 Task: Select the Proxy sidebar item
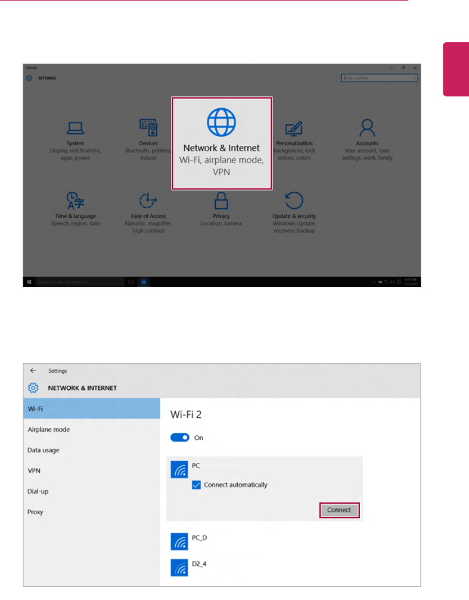coord(92,512)
